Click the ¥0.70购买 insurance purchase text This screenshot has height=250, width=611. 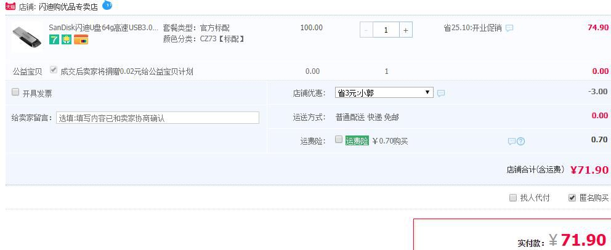[x=390, y=141]
